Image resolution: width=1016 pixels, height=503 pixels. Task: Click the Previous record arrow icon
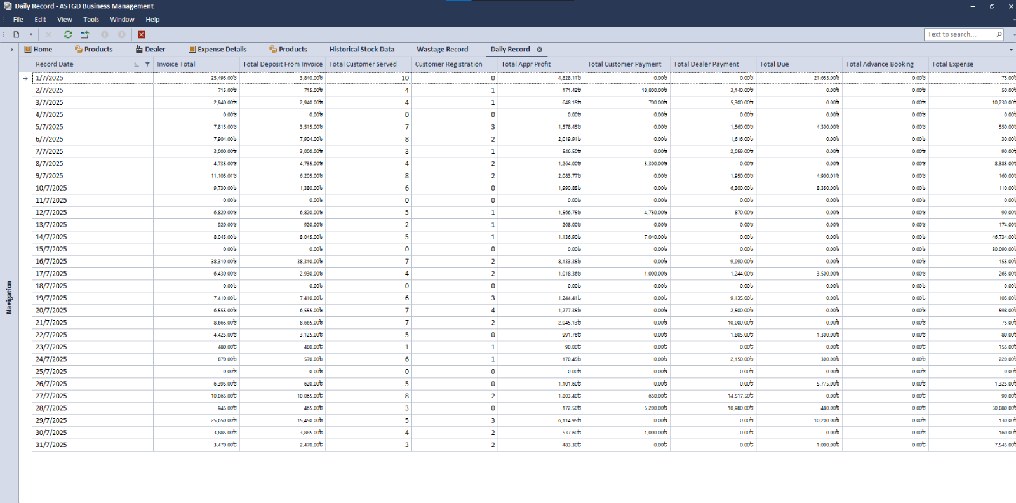coord(105,35)
